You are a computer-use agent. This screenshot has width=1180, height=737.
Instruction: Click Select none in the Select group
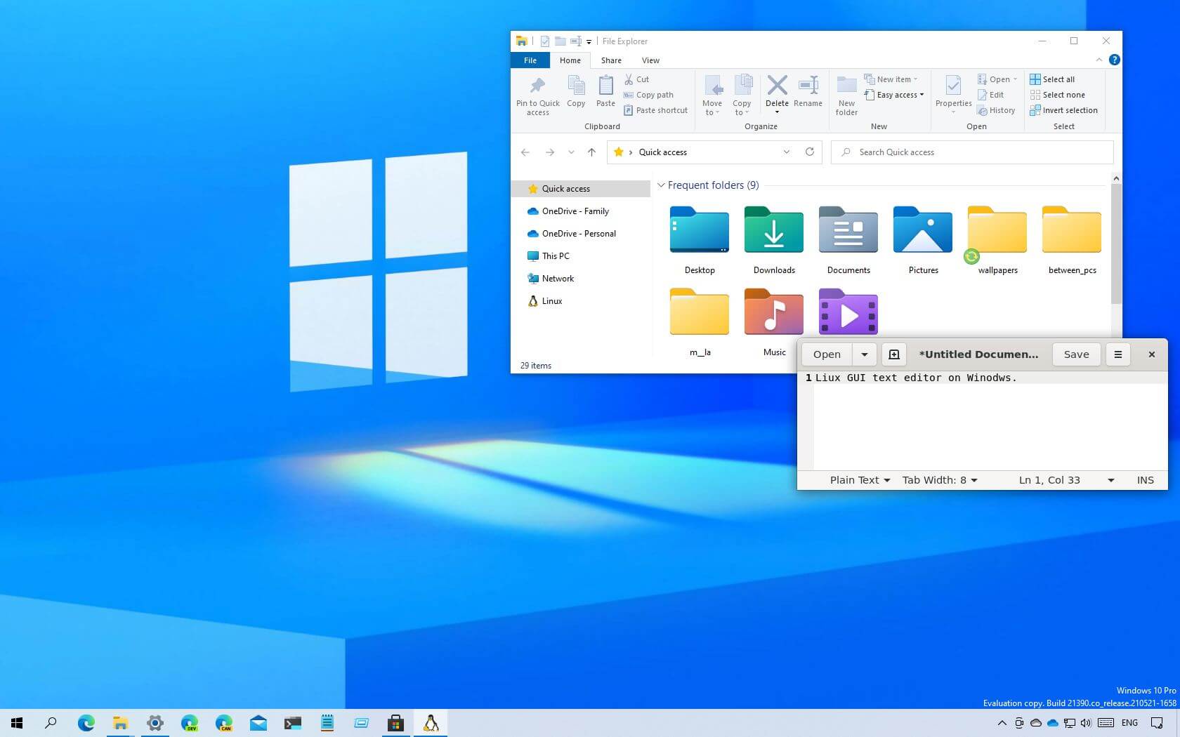(x=1058, y=95)
